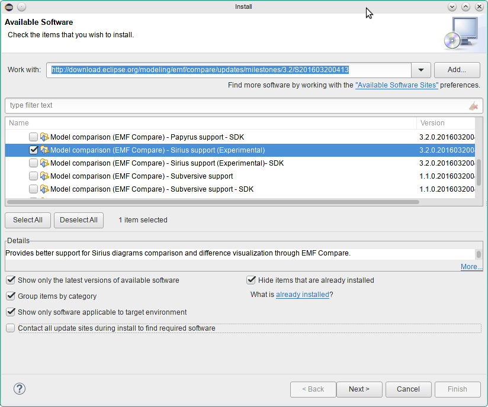This screenshot has height=407, width=488.
Task: Click Eclipse window menu icon in title bar
Action: pyautogui.click(x=9, y=7)
